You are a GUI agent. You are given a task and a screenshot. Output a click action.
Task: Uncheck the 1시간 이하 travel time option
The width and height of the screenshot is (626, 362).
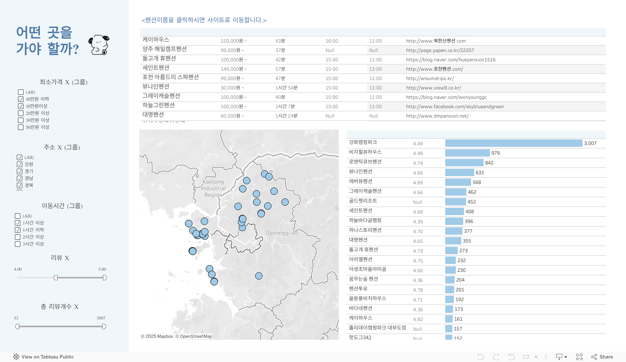point(18,230)
